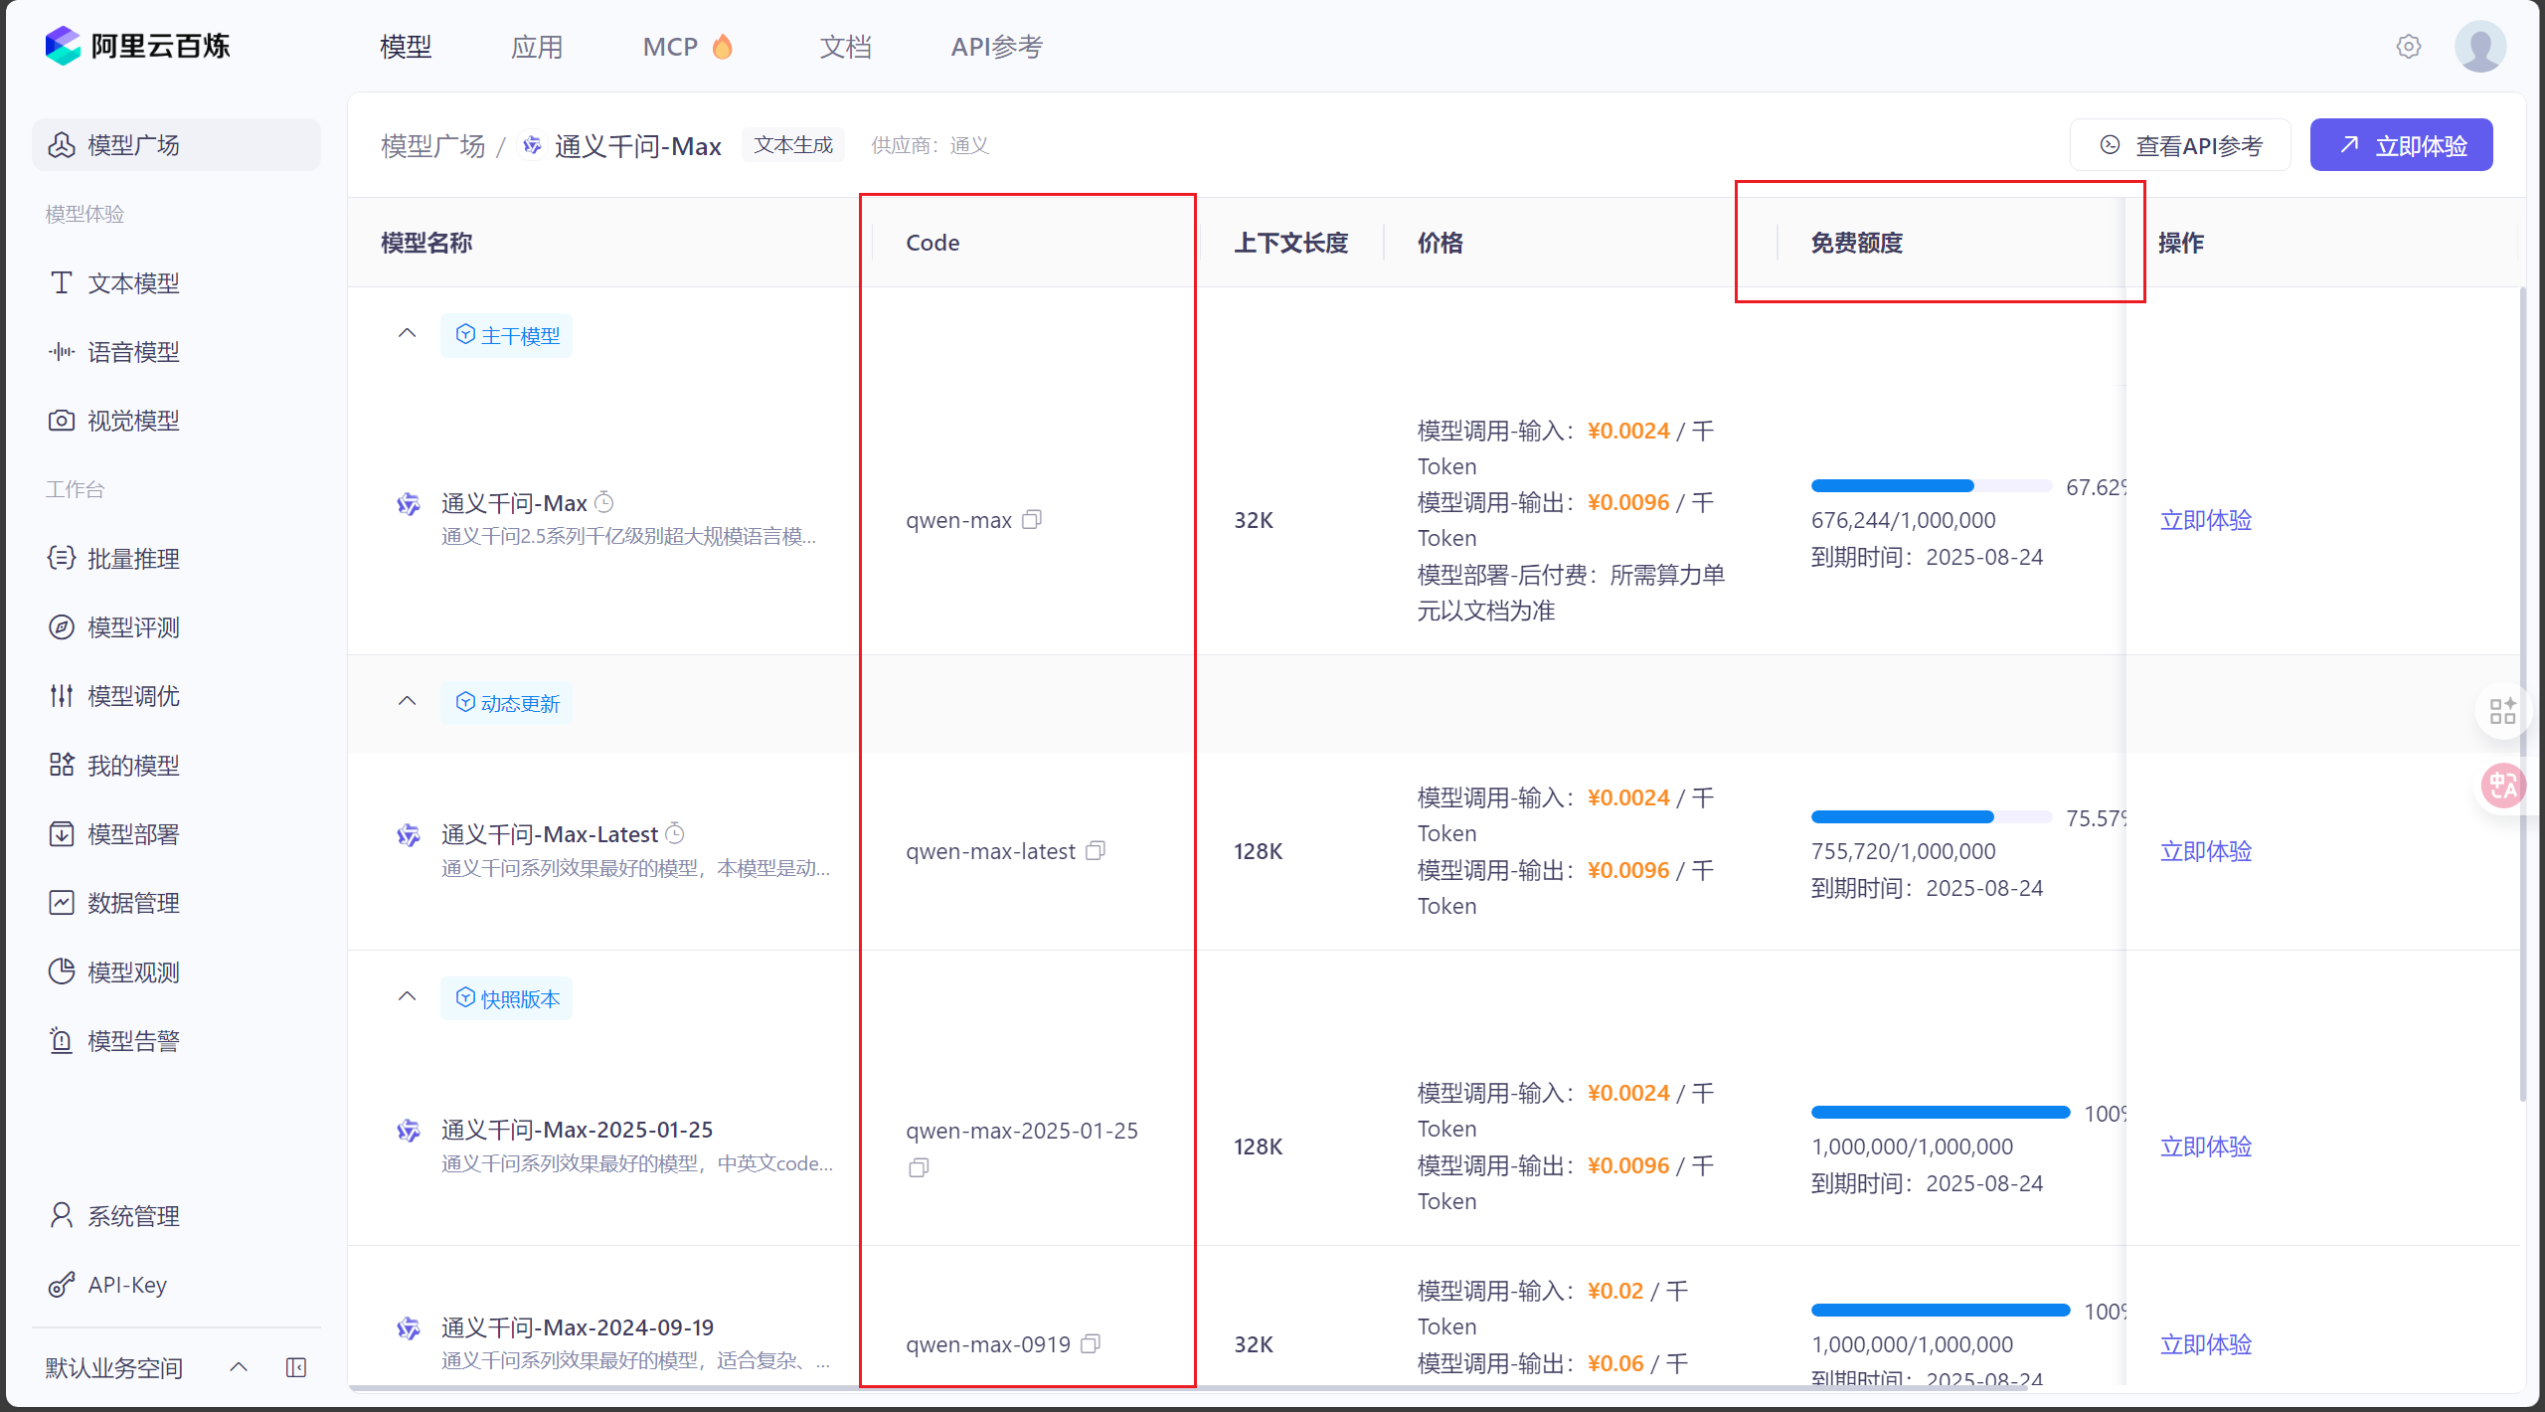Click the 128K cell for qwen-max-latest
The image size is (2545, 1412).
point(1258,851)
